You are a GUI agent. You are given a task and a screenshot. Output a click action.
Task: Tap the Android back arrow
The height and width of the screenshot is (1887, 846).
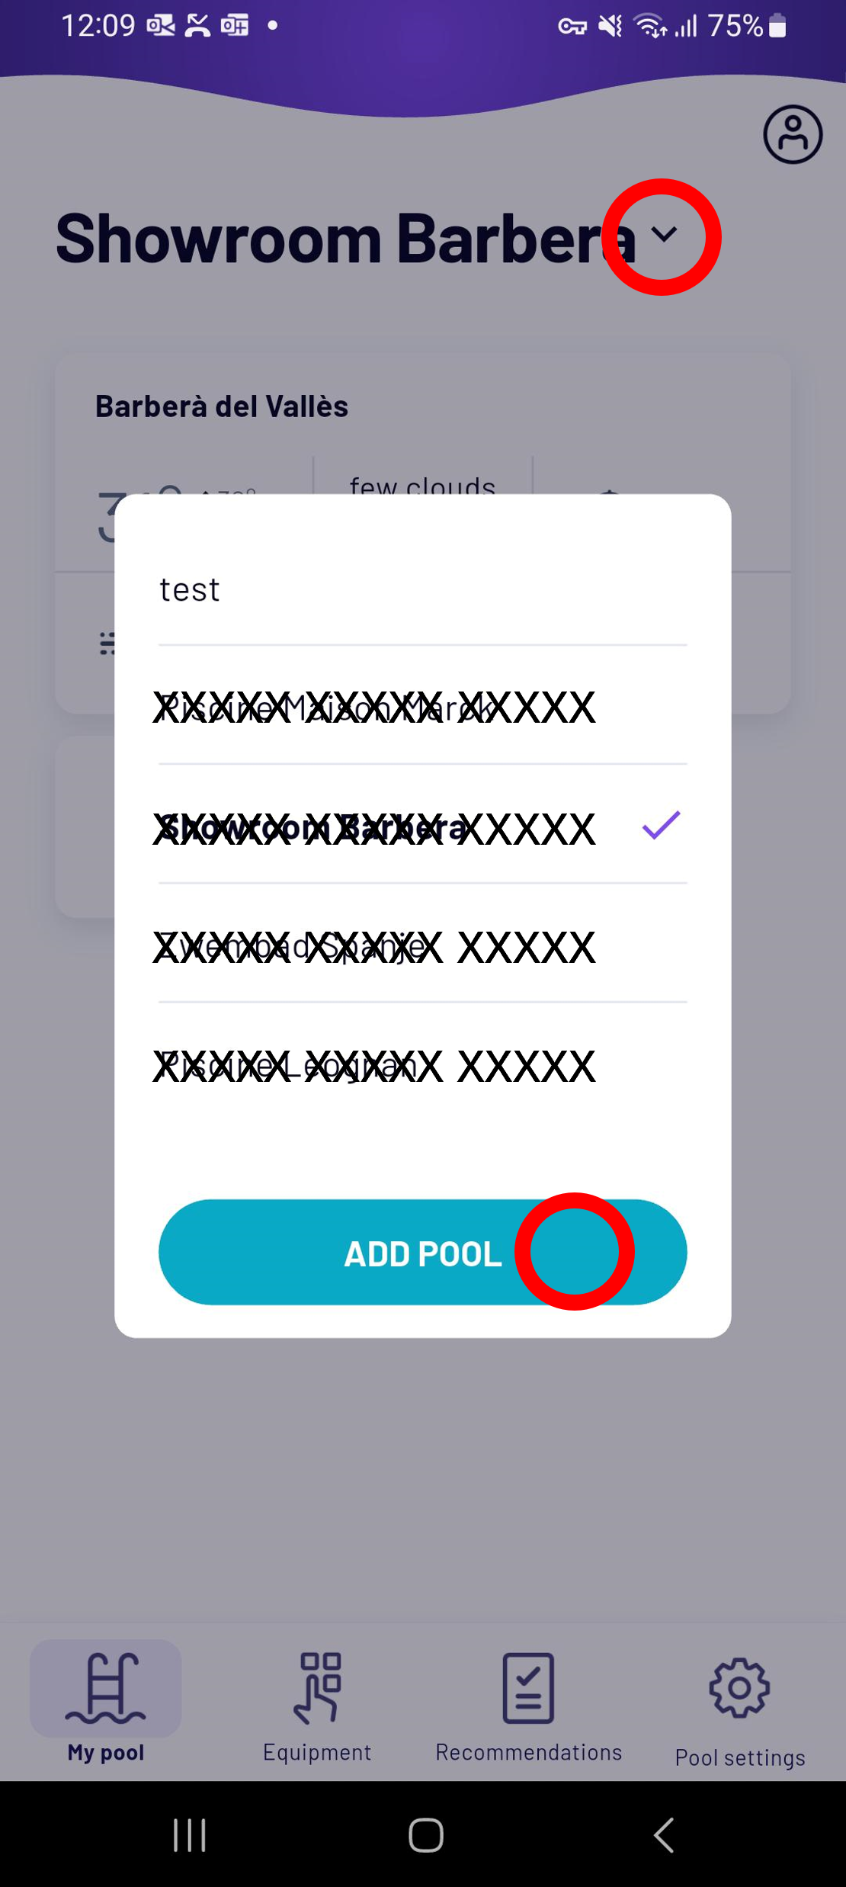[x=665, y=1834]
